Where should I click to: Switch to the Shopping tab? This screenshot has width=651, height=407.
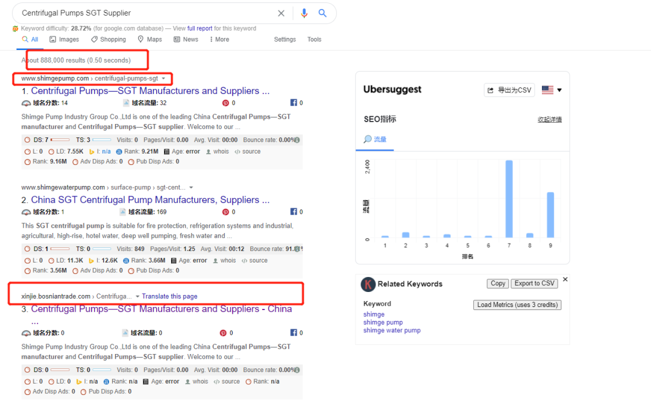tap(108, 39)
